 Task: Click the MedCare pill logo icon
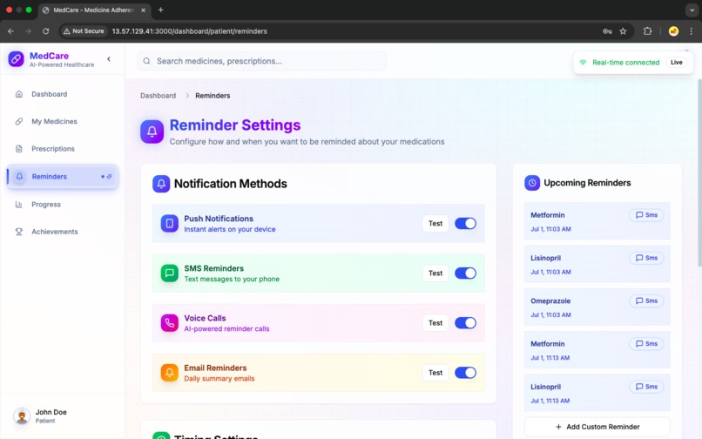[17, 58]
